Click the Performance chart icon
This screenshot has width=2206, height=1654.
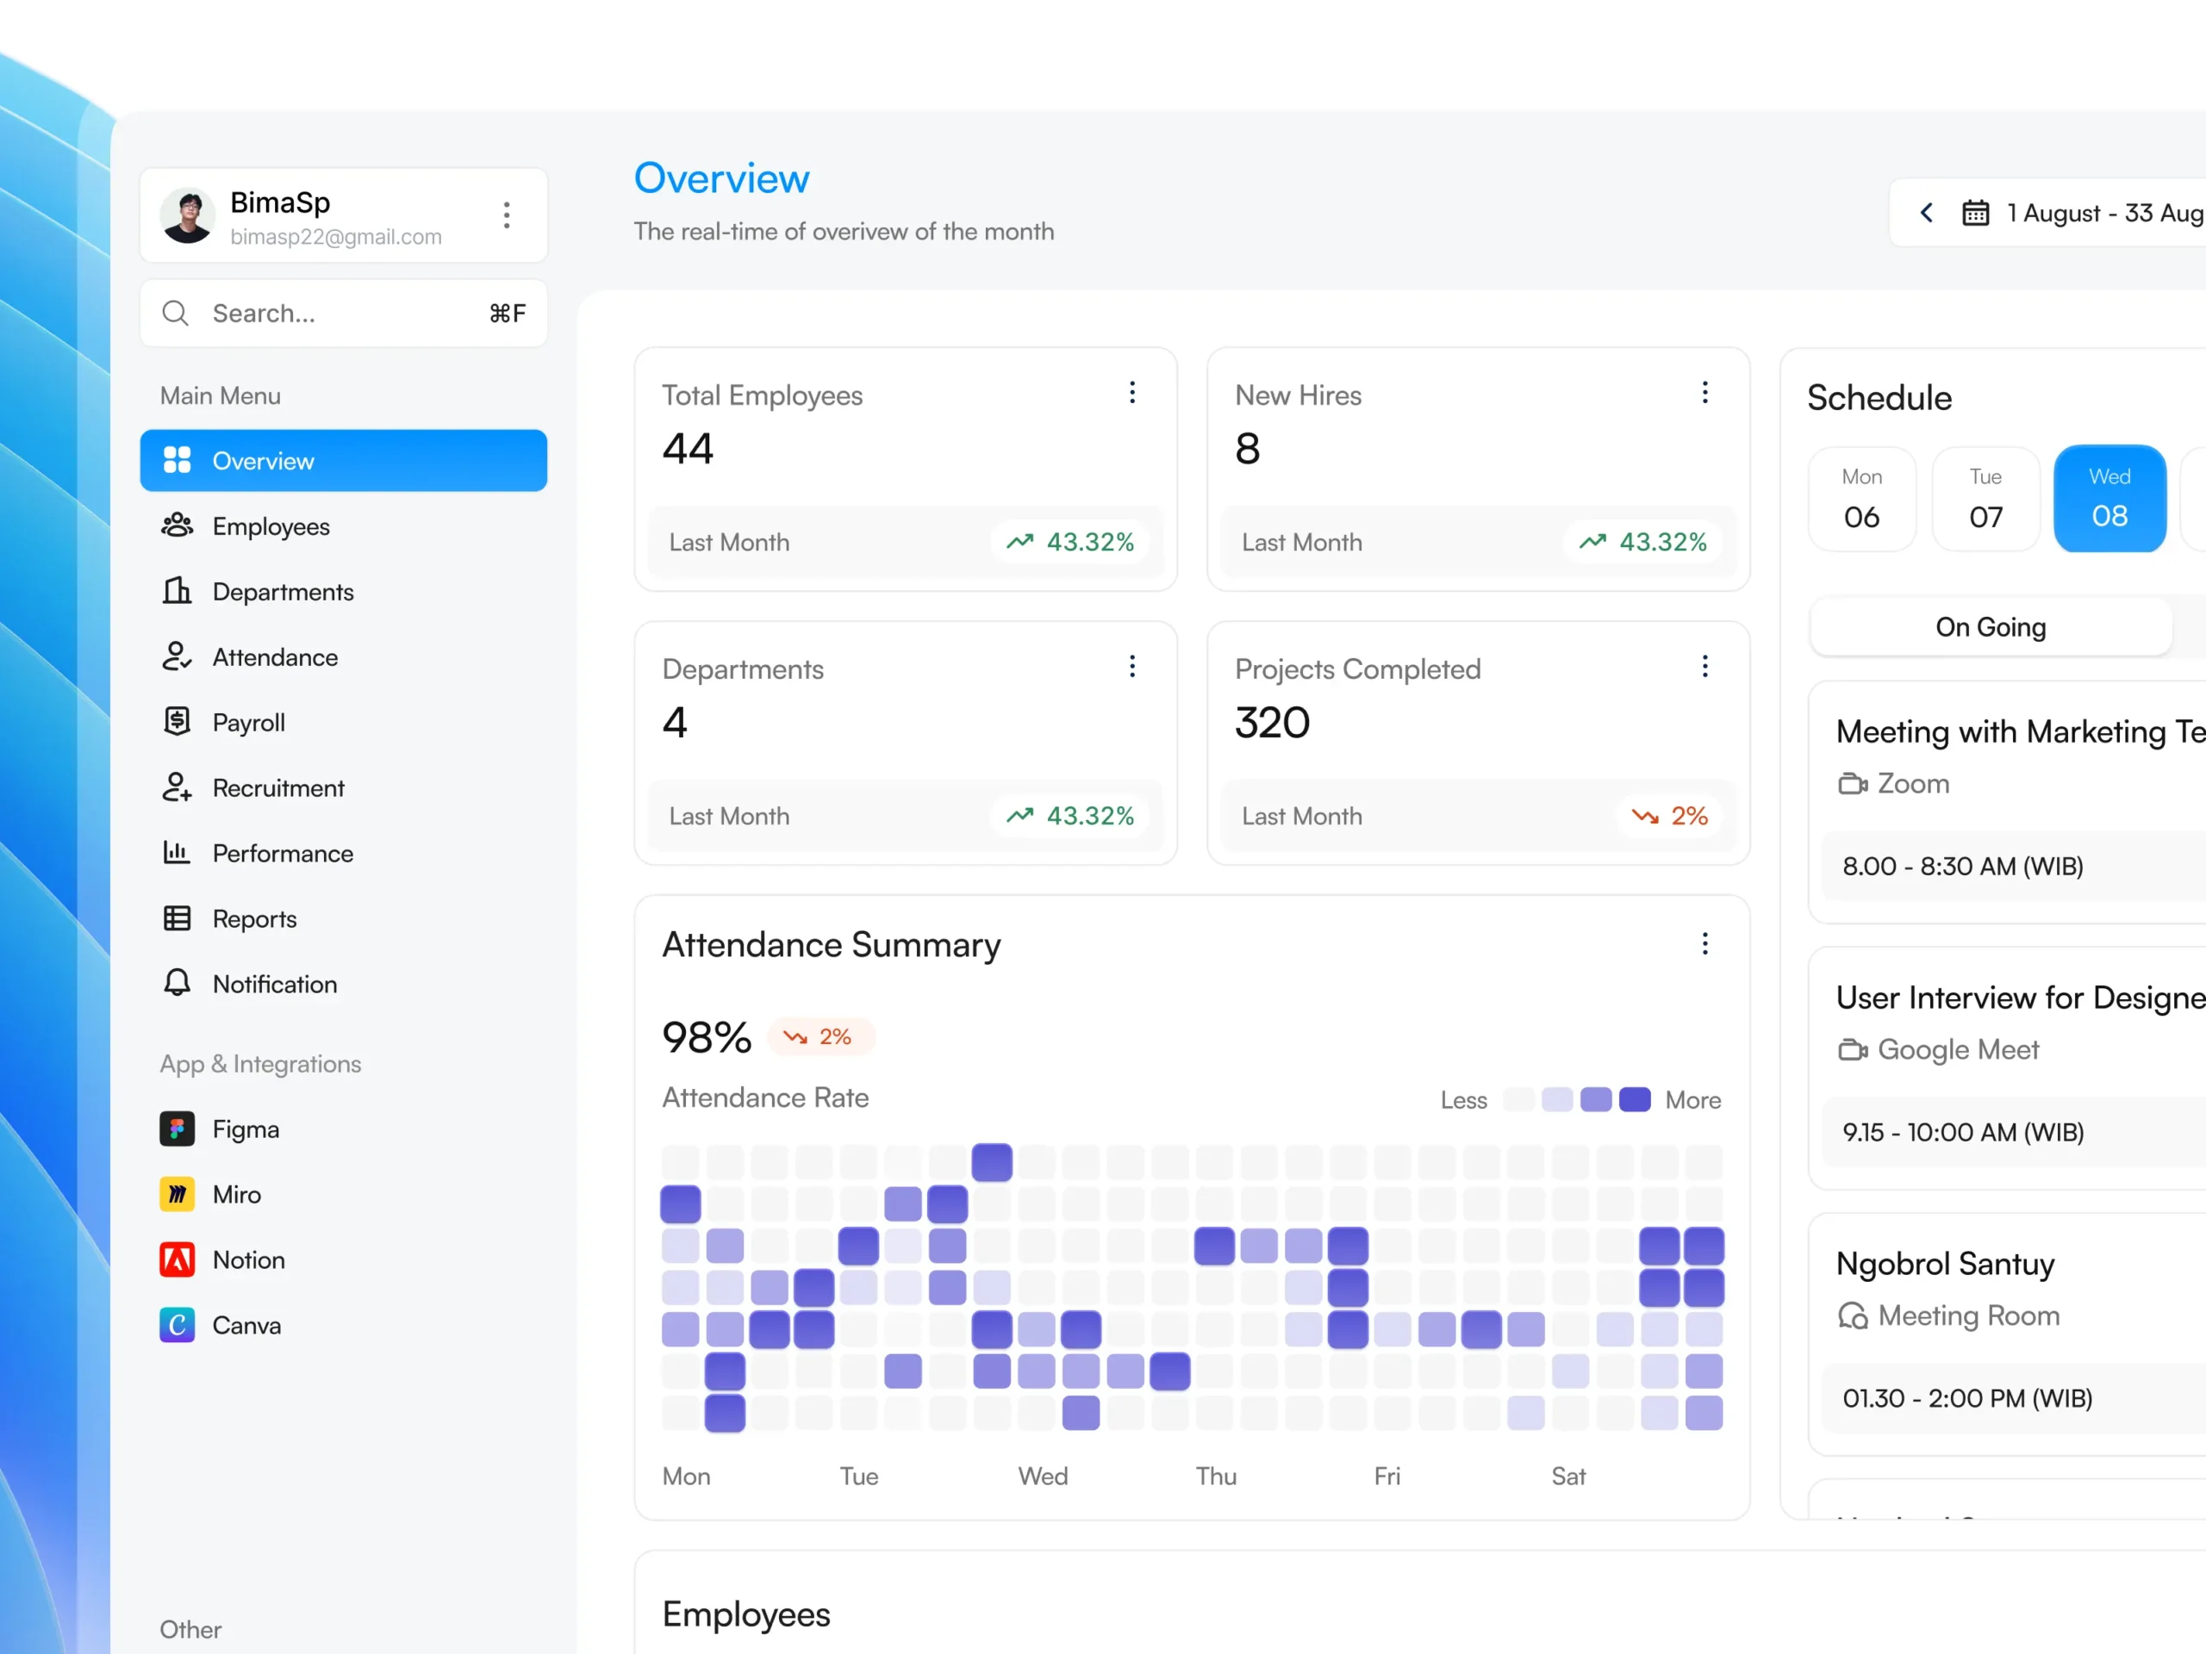coord(177,853)
